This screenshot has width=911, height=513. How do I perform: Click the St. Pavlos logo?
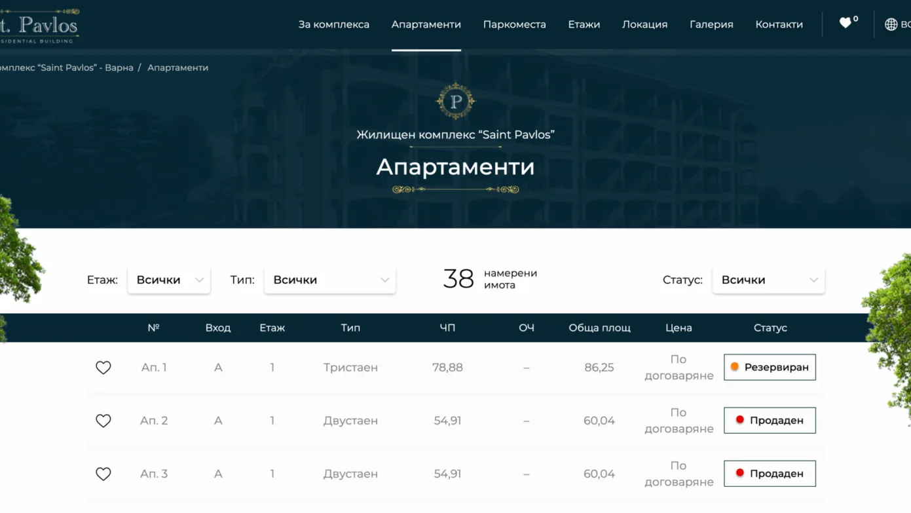pyautogui.click(x=39, y=26)
